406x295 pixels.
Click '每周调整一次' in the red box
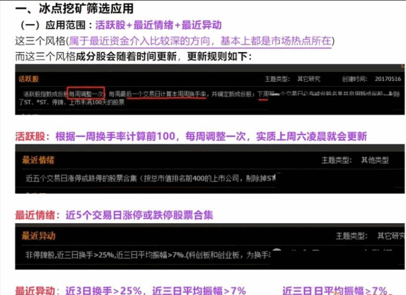[x=86, y=94]
